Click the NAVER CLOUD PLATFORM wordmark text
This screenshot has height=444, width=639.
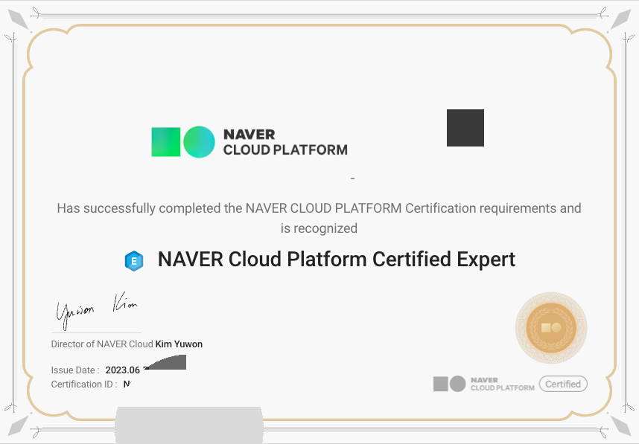pyautogui.click(x=285, y=142)
